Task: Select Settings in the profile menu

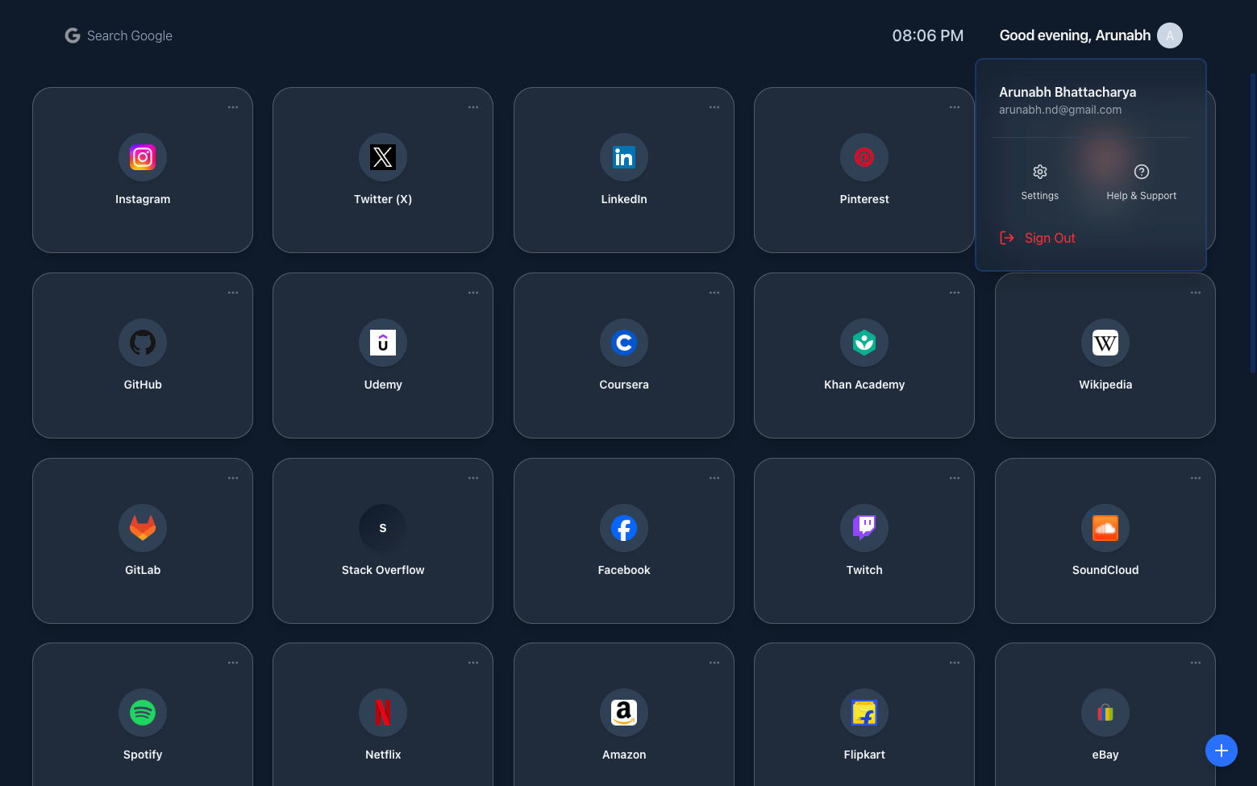Action: (x=1039, y=181)
